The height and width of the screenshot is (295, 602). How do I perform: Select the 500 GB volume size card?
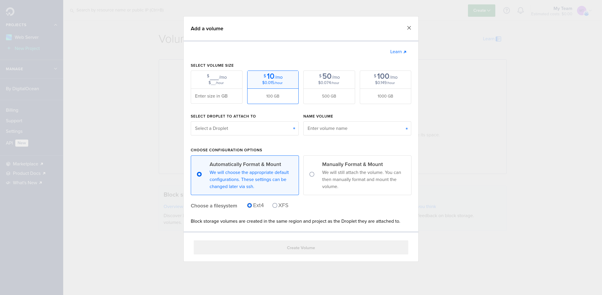pyautogui.click(x=329, y=87)
